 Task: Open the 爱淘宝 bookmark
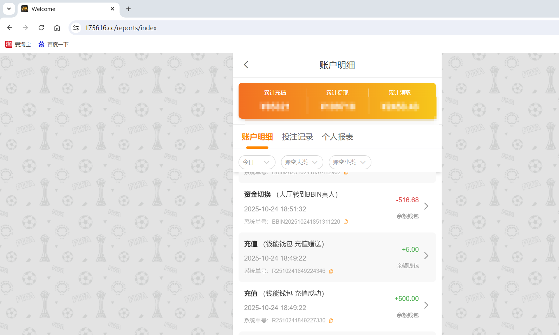tap(18, 44)
